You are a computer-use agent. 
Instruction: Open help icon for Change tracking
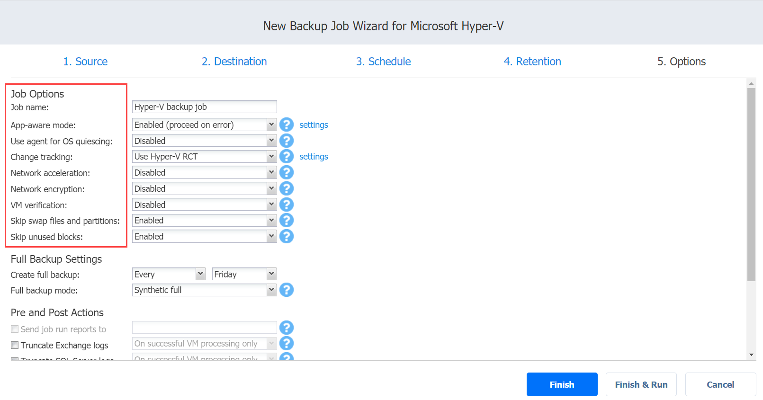click(287, 156)
